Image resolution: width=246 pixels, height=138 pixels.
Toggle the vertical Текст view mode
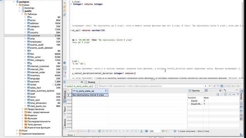coord(65,110)
